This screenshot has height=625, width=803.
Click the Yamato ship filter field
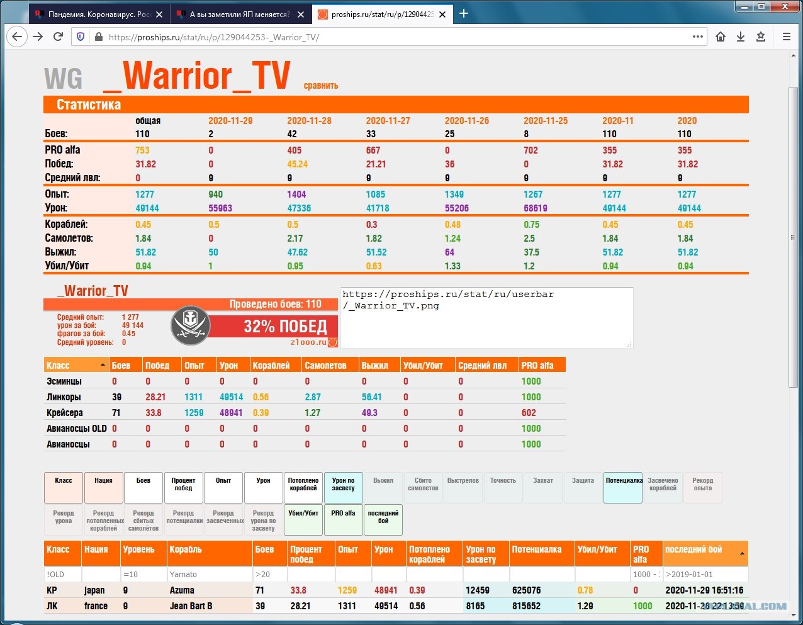(x=210, y=574)
